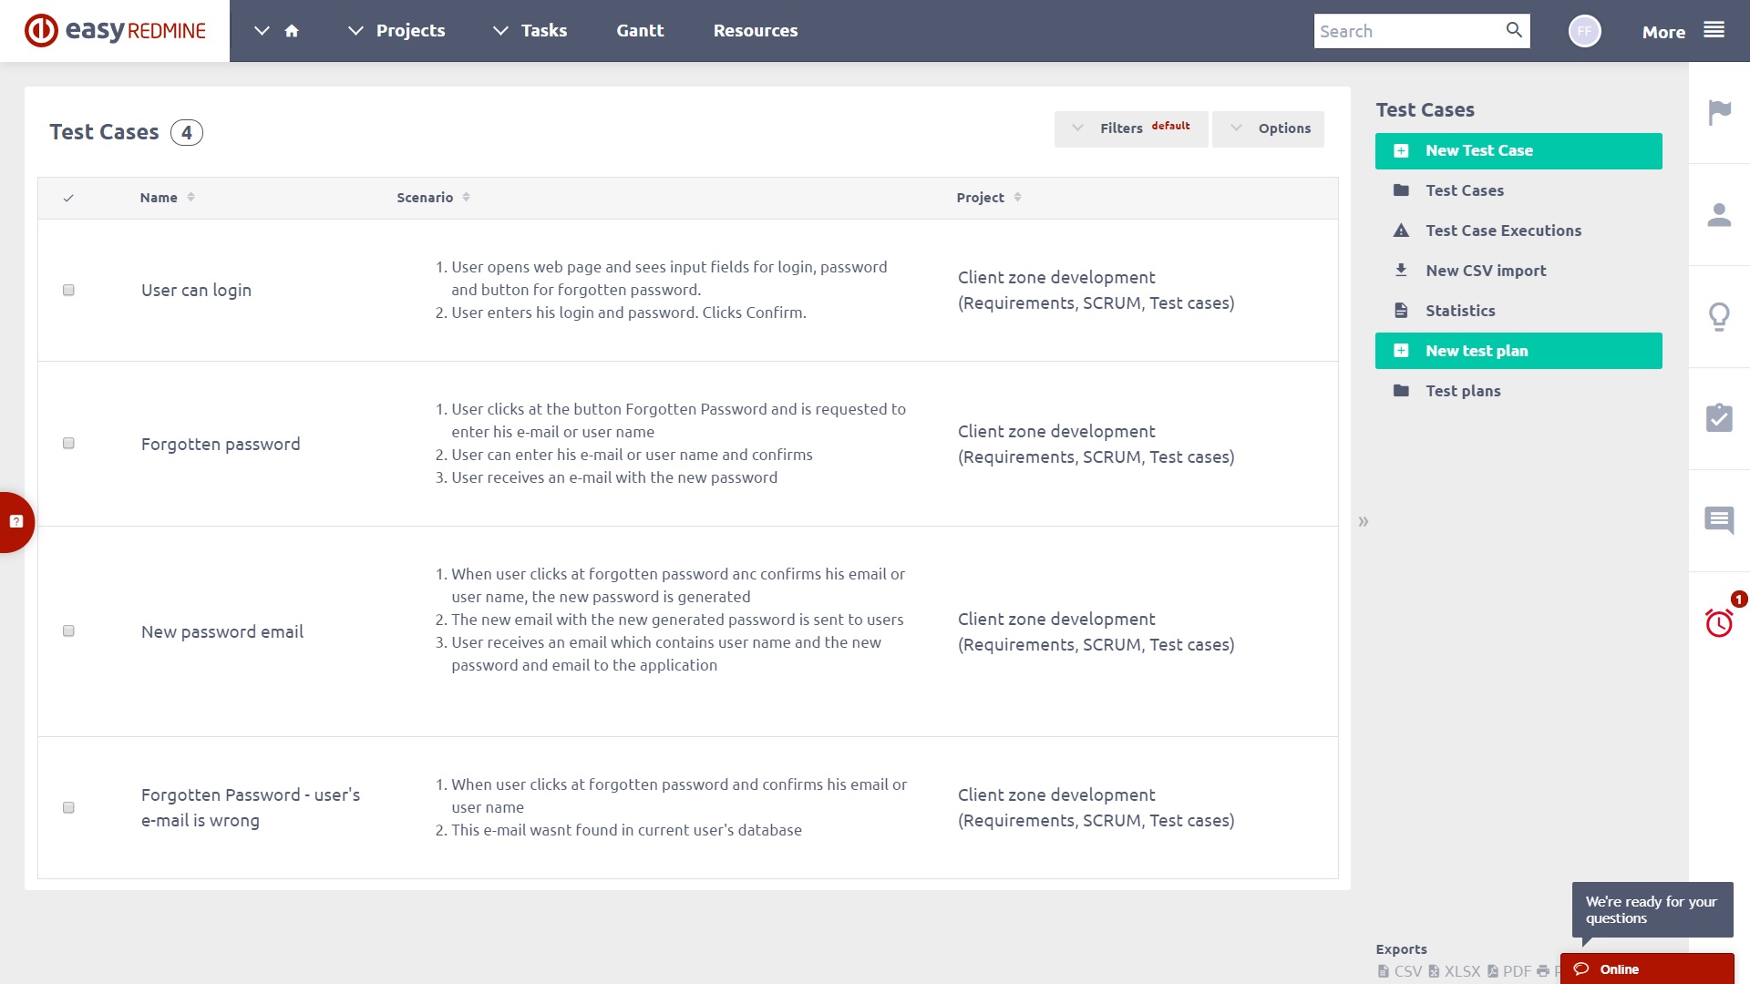The width and height of the screenshot is (1750, 984).
Task: Click the download icon for CSV import
Action: tap(1401, 271)
